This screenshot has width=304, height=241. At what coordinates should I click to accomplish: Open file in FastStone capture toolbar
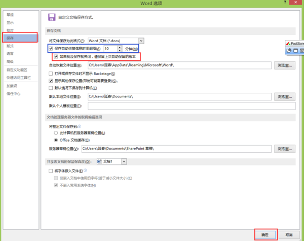coord(289,51)
